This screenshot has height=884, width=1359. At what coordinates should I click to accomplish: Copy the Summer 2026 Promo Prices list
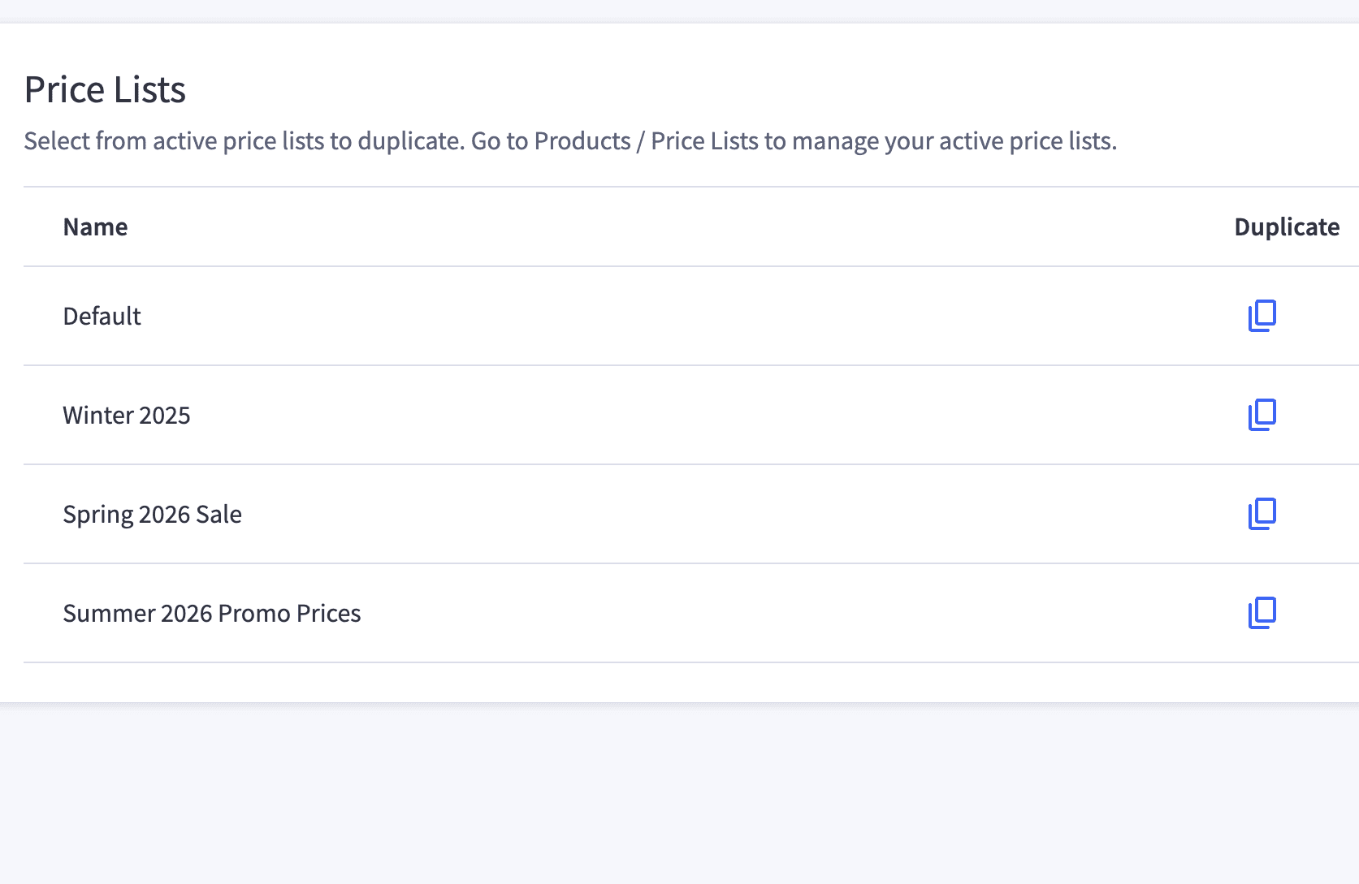point(1262,613)
